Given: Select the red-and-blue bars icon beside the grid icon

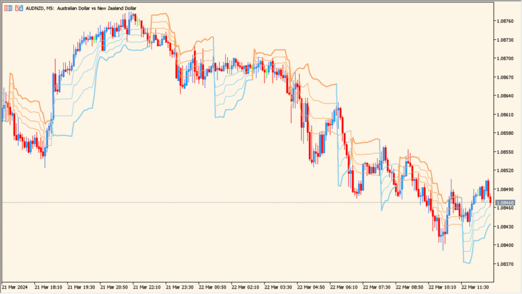Looking at the screenshot, I should coord(18,7).
